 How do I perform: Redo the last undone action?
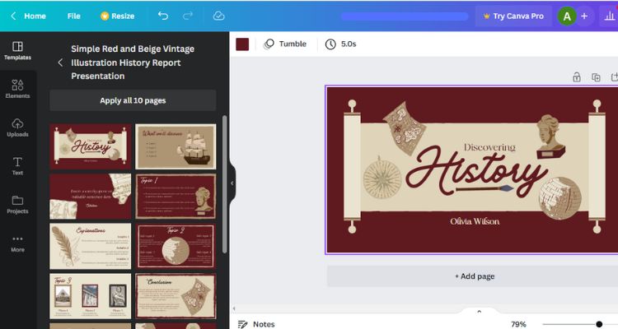pyautogui.click(x=188, y=16)
